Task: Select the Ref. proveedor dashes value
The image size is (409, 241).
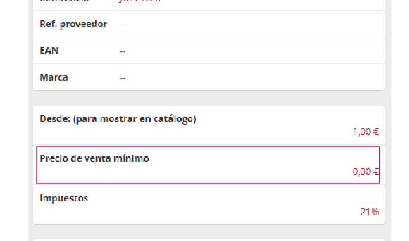Action: [123, 25]
